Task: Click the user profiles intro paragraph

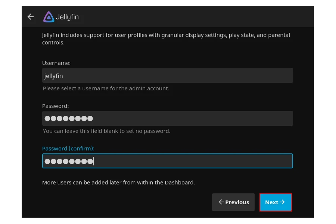Action: click(x=166, y=39)
